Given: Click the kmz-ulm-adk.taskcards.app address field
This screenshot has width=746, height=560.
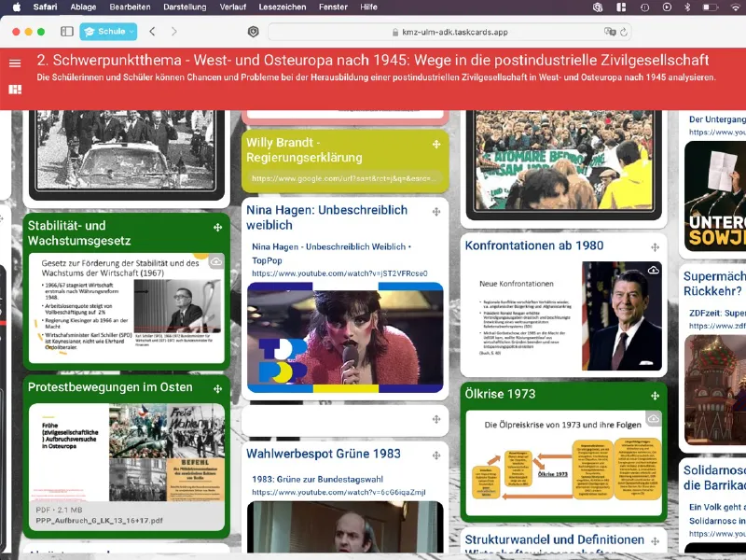Looking at the screenshot, I should point(449,32).
